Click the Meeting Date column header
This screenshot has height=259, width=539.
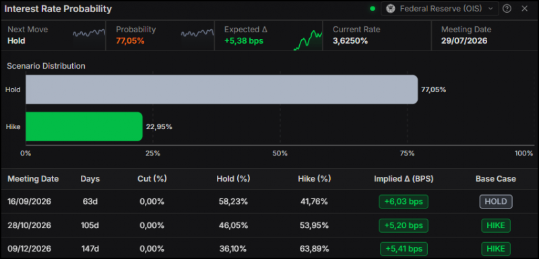pyautogui.click(x=33, y=179)
